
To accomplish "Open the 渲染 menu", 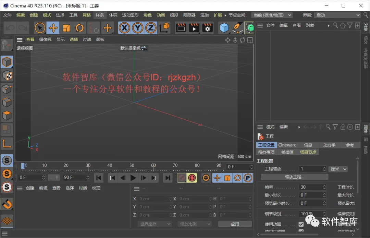I will point(205,15).
